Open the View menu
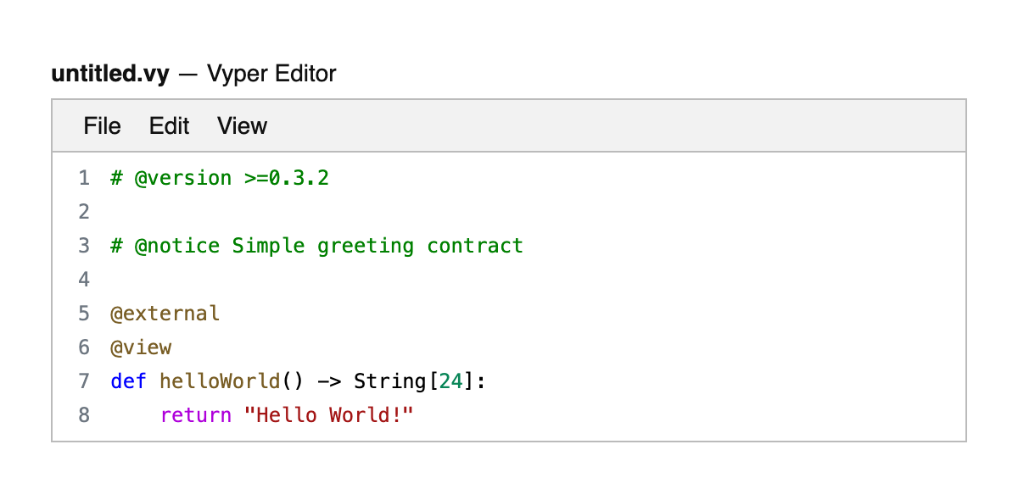 [x=242, y=126]
